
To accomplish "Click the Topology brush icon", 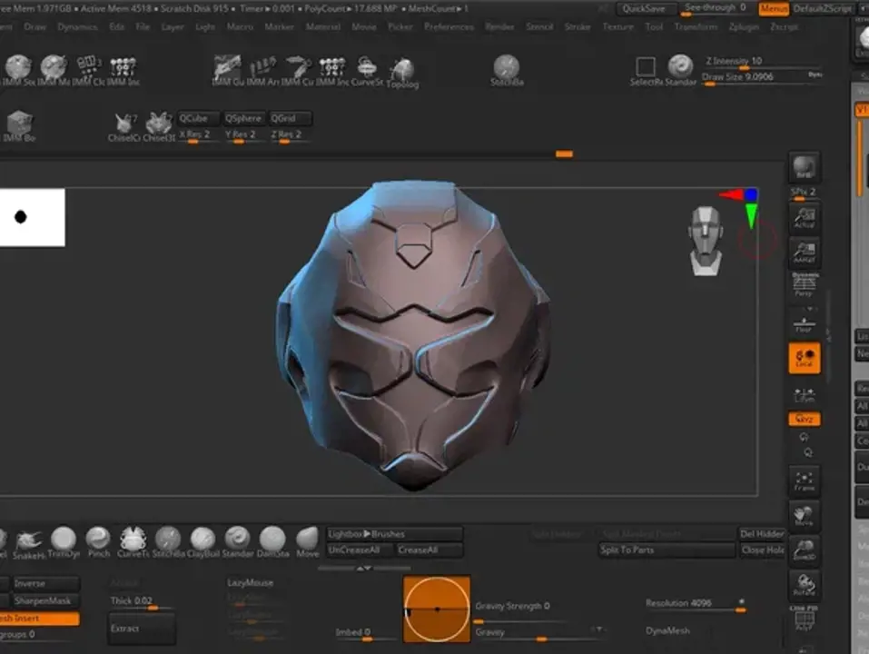I will (x=402, y=71).
